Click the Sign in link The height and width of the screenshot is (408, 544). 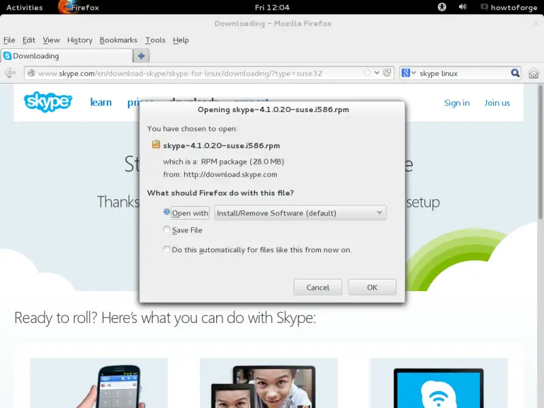[456, 103]
